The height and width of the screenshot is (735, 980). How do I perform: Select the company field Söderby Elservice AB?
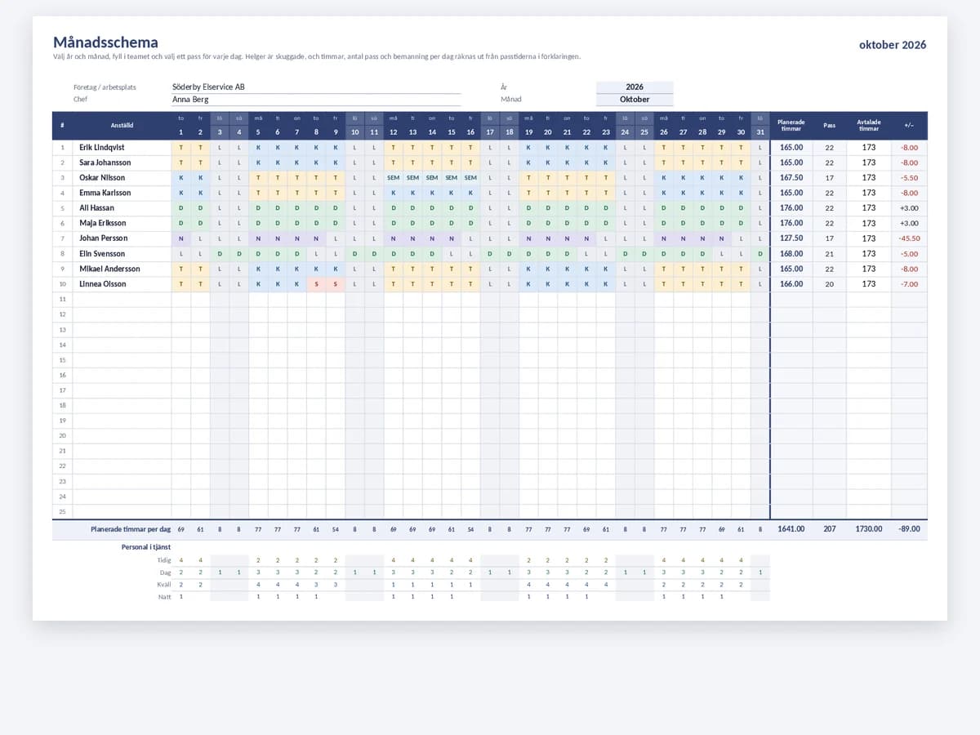[x=316, y=87]
